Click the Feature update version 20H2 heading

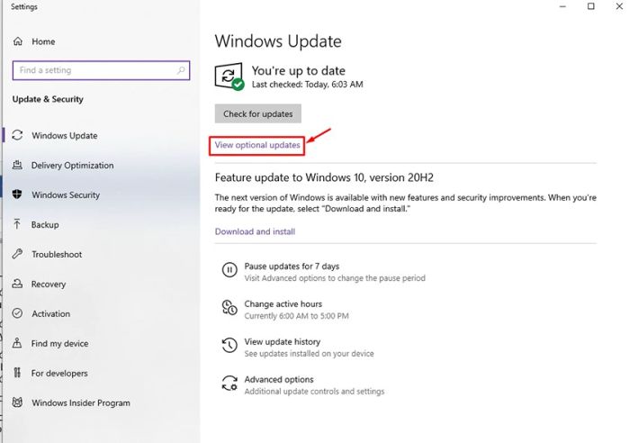pos(324,177)
